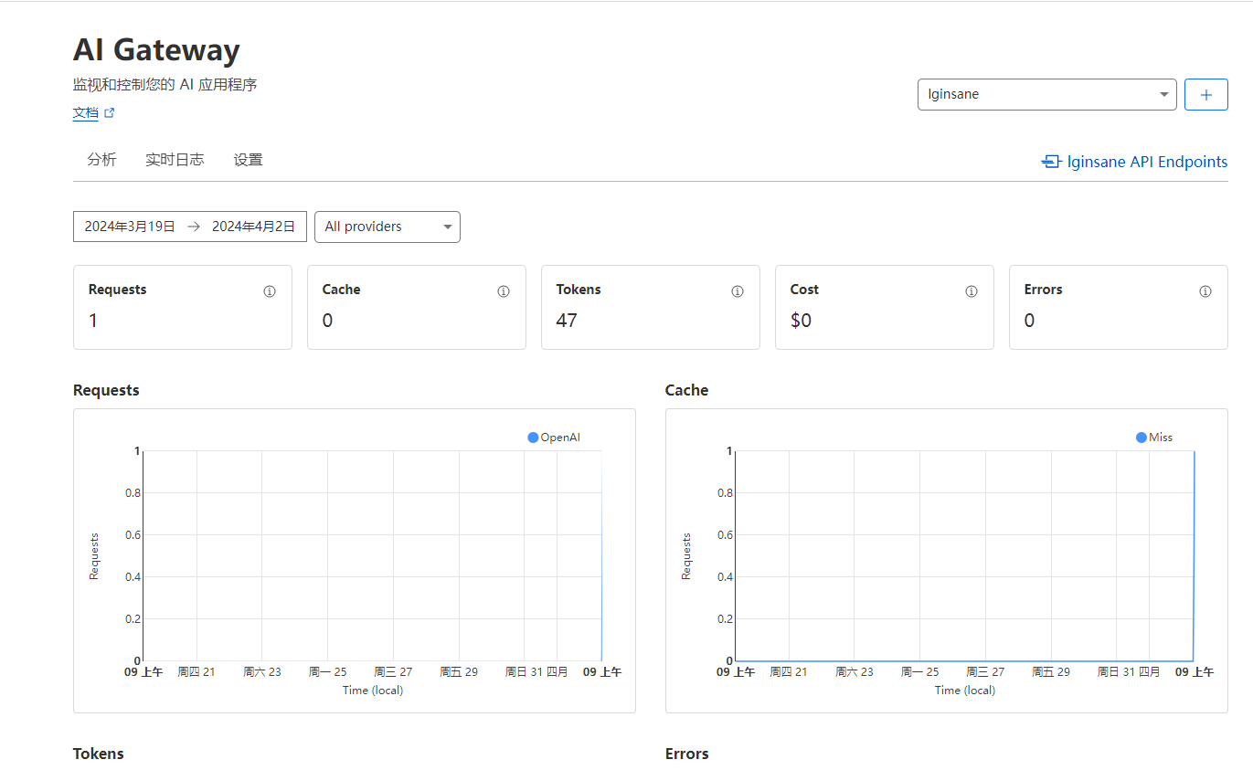Click the external link icon beside 文档
Image resolution: width=1253 pixels, height=770 pixels.
click(110, 113)
